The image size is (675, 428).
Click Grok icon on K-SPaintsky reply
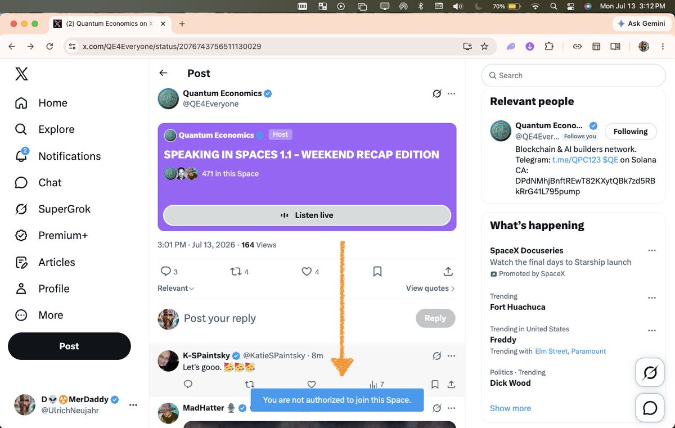(x=436, y=356)
